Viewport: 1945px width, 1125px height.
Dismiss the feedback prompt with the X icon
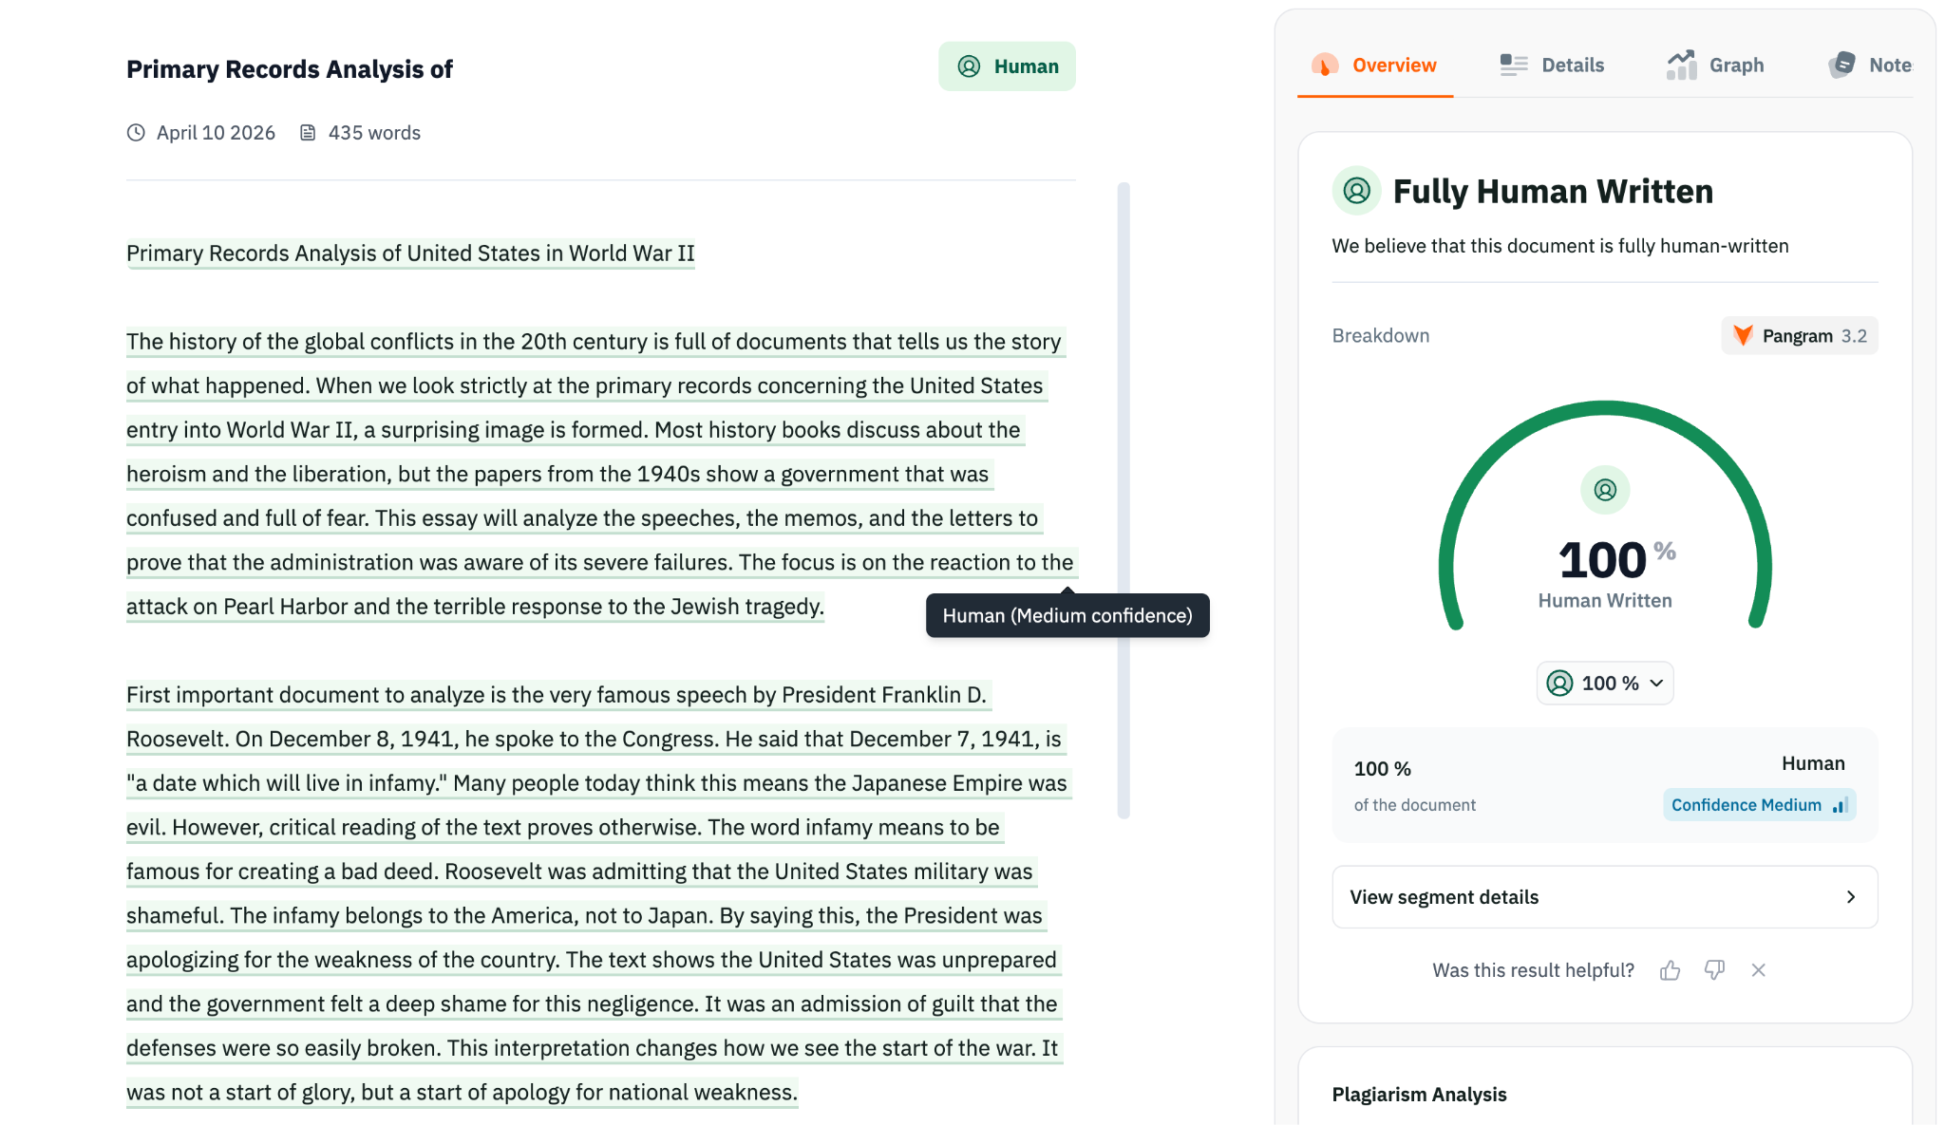coord(1758,970)
